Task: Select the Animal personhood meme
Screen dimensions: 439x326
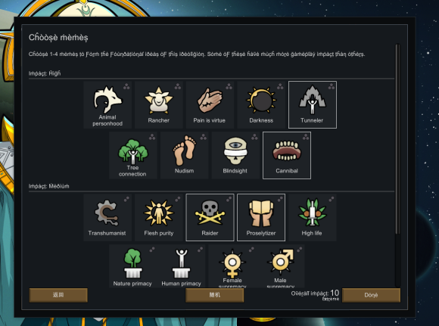Action: coord(107,105)
